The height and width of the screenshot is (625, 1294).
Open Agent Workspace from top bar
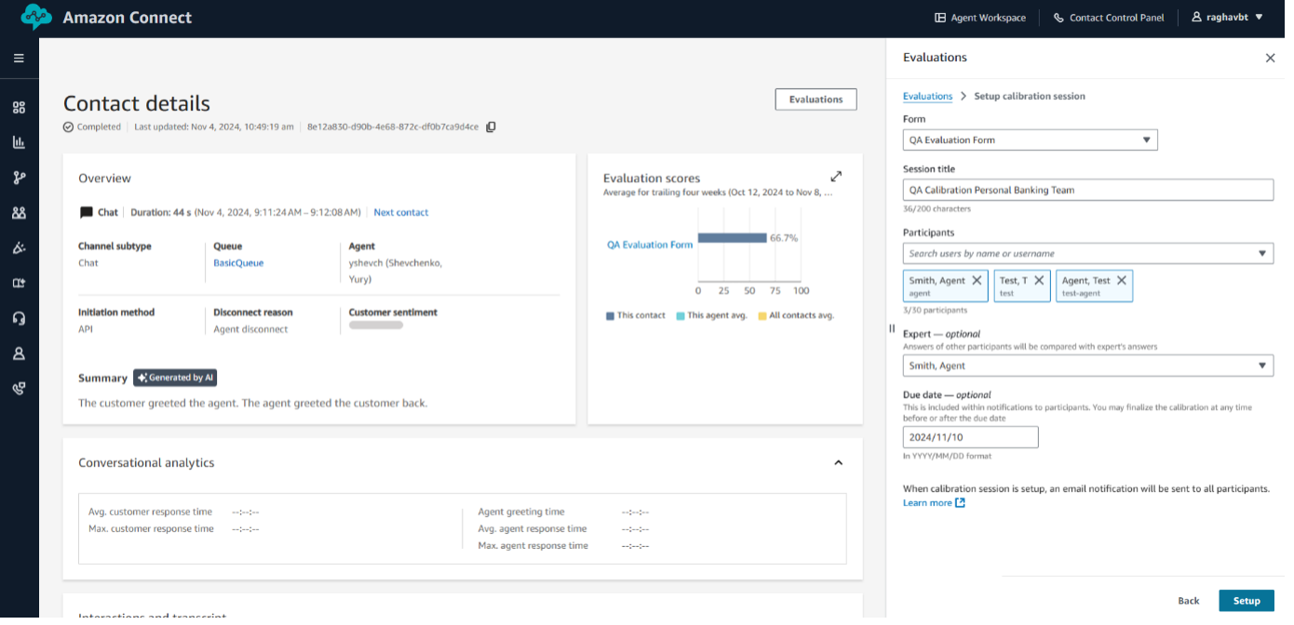979,18
